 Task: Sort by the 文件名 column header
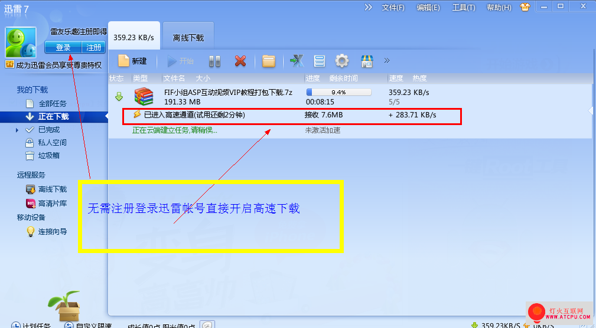point(174,78)
